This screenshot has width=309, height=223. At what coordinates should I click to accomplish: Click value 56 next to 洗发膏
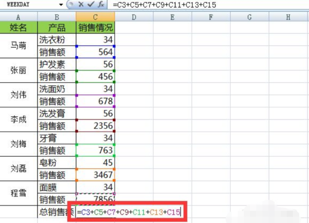(95, 113)
